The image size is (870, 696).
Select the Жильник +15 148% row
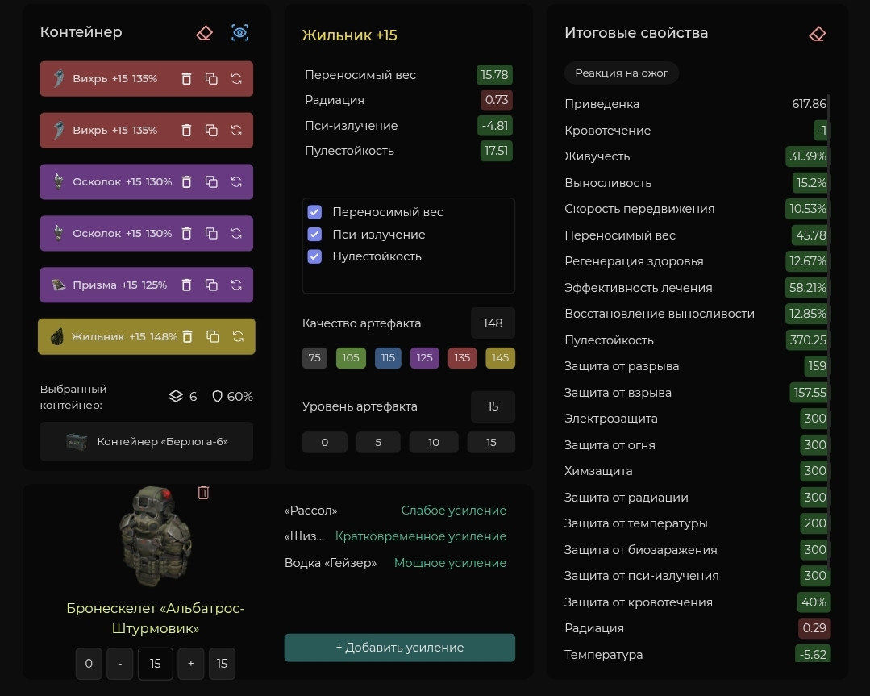[147, 337]
